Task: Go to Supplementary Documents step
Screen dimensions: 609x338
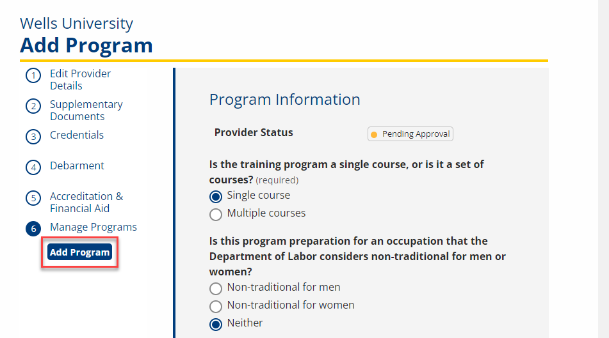Action: 86,110
